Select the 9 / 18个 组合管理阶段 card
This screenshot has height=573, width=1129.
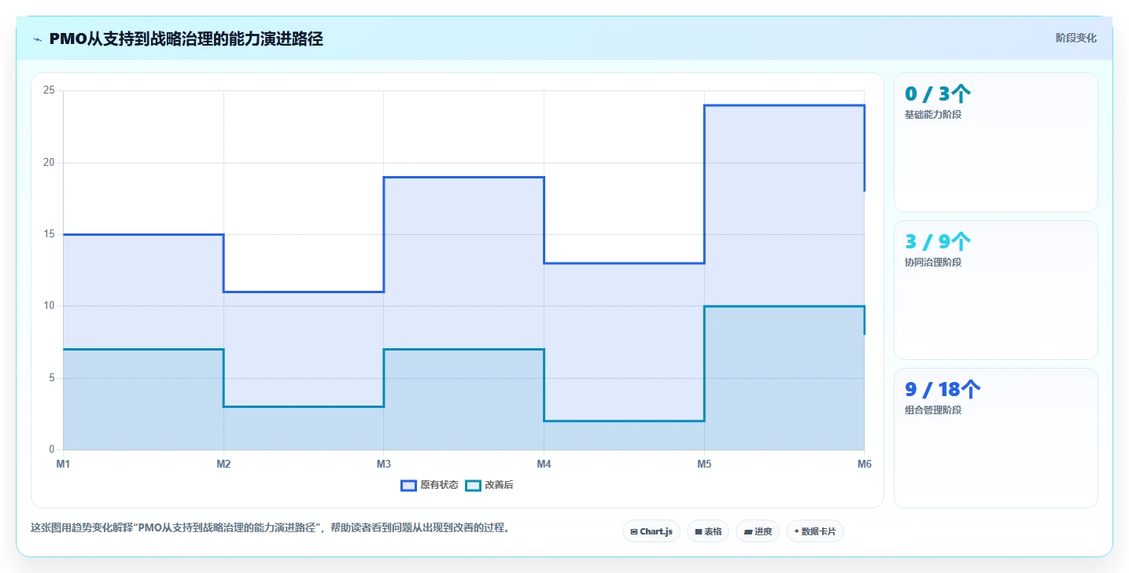tap(995, 438)
